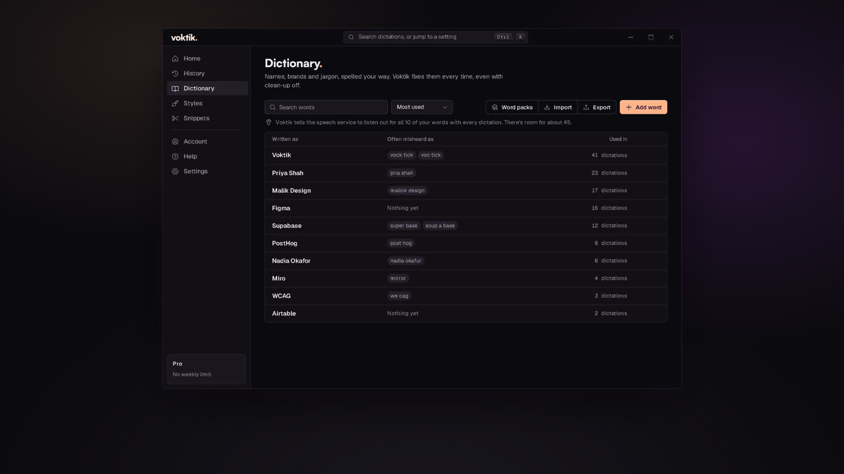Select the Supabase entry

[466, 226]
